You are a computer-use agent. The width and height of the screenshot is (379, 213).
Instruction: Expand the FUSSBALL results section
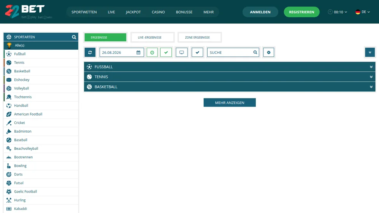(230, 67)
